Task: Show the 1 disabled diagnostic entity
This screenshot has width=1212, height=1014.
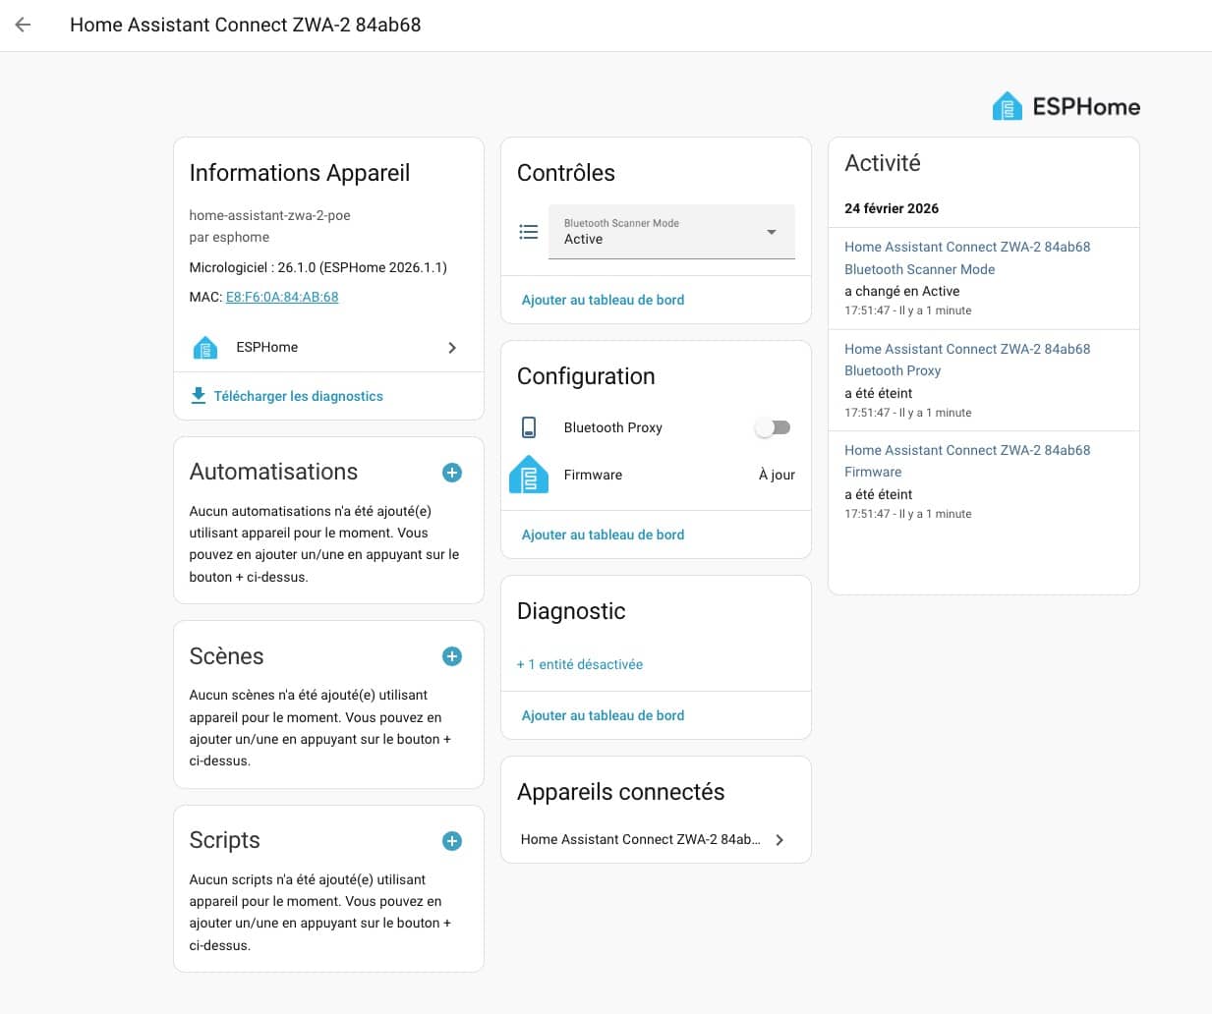Action: (x=580, y=665)
